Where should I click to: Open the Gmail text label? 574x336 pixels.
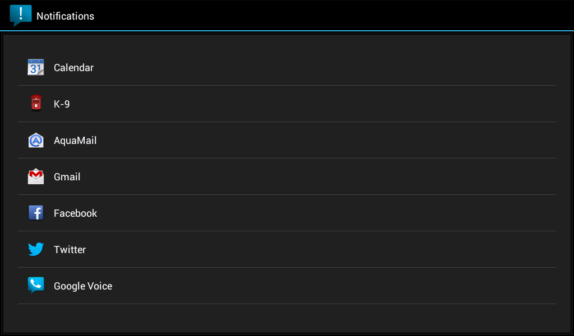(x=67, y=176)
